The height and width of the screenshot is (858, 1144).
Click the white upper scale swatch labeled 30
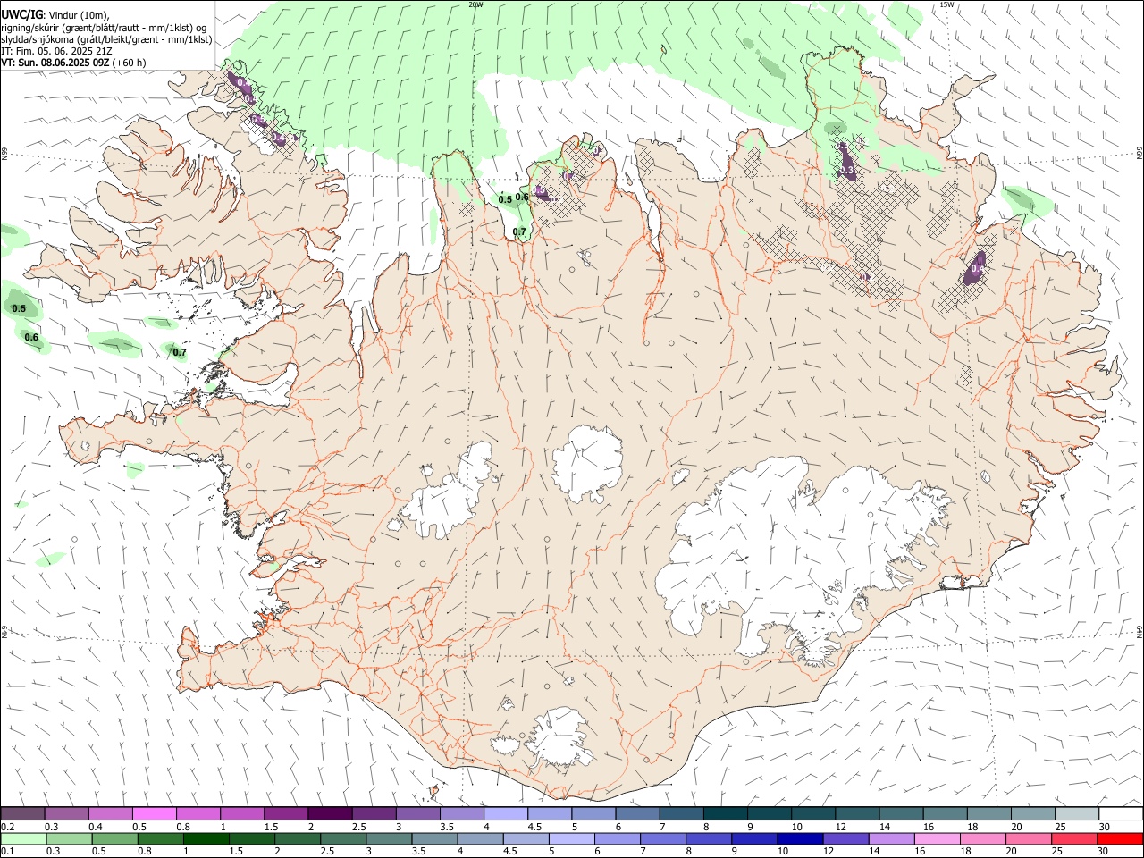1121,813
